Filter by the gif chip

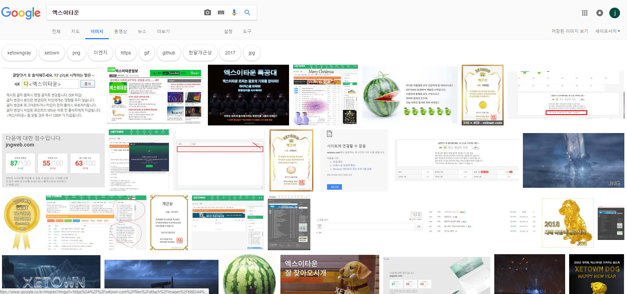[147, 53]
